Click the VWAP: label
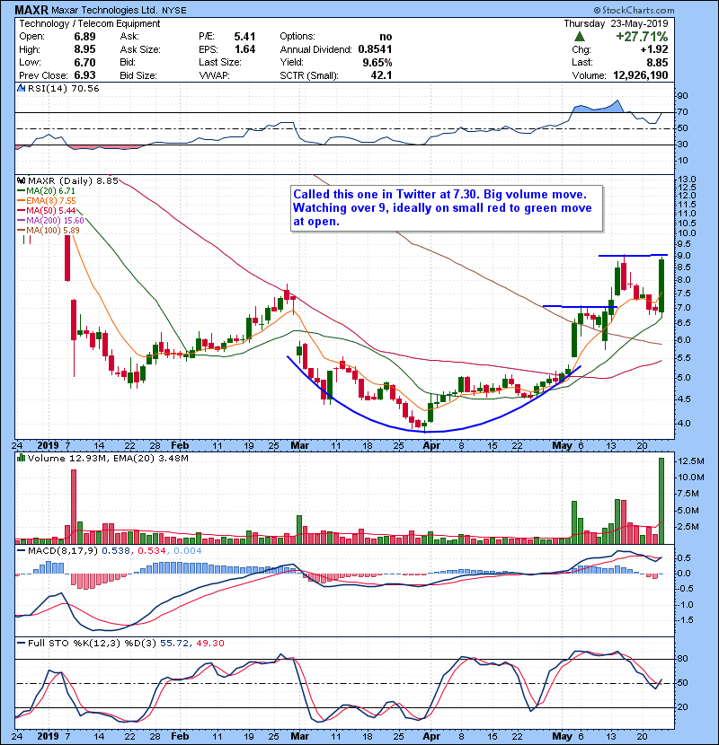The height and width of the screenshot is (745, 719). point(214,75)
